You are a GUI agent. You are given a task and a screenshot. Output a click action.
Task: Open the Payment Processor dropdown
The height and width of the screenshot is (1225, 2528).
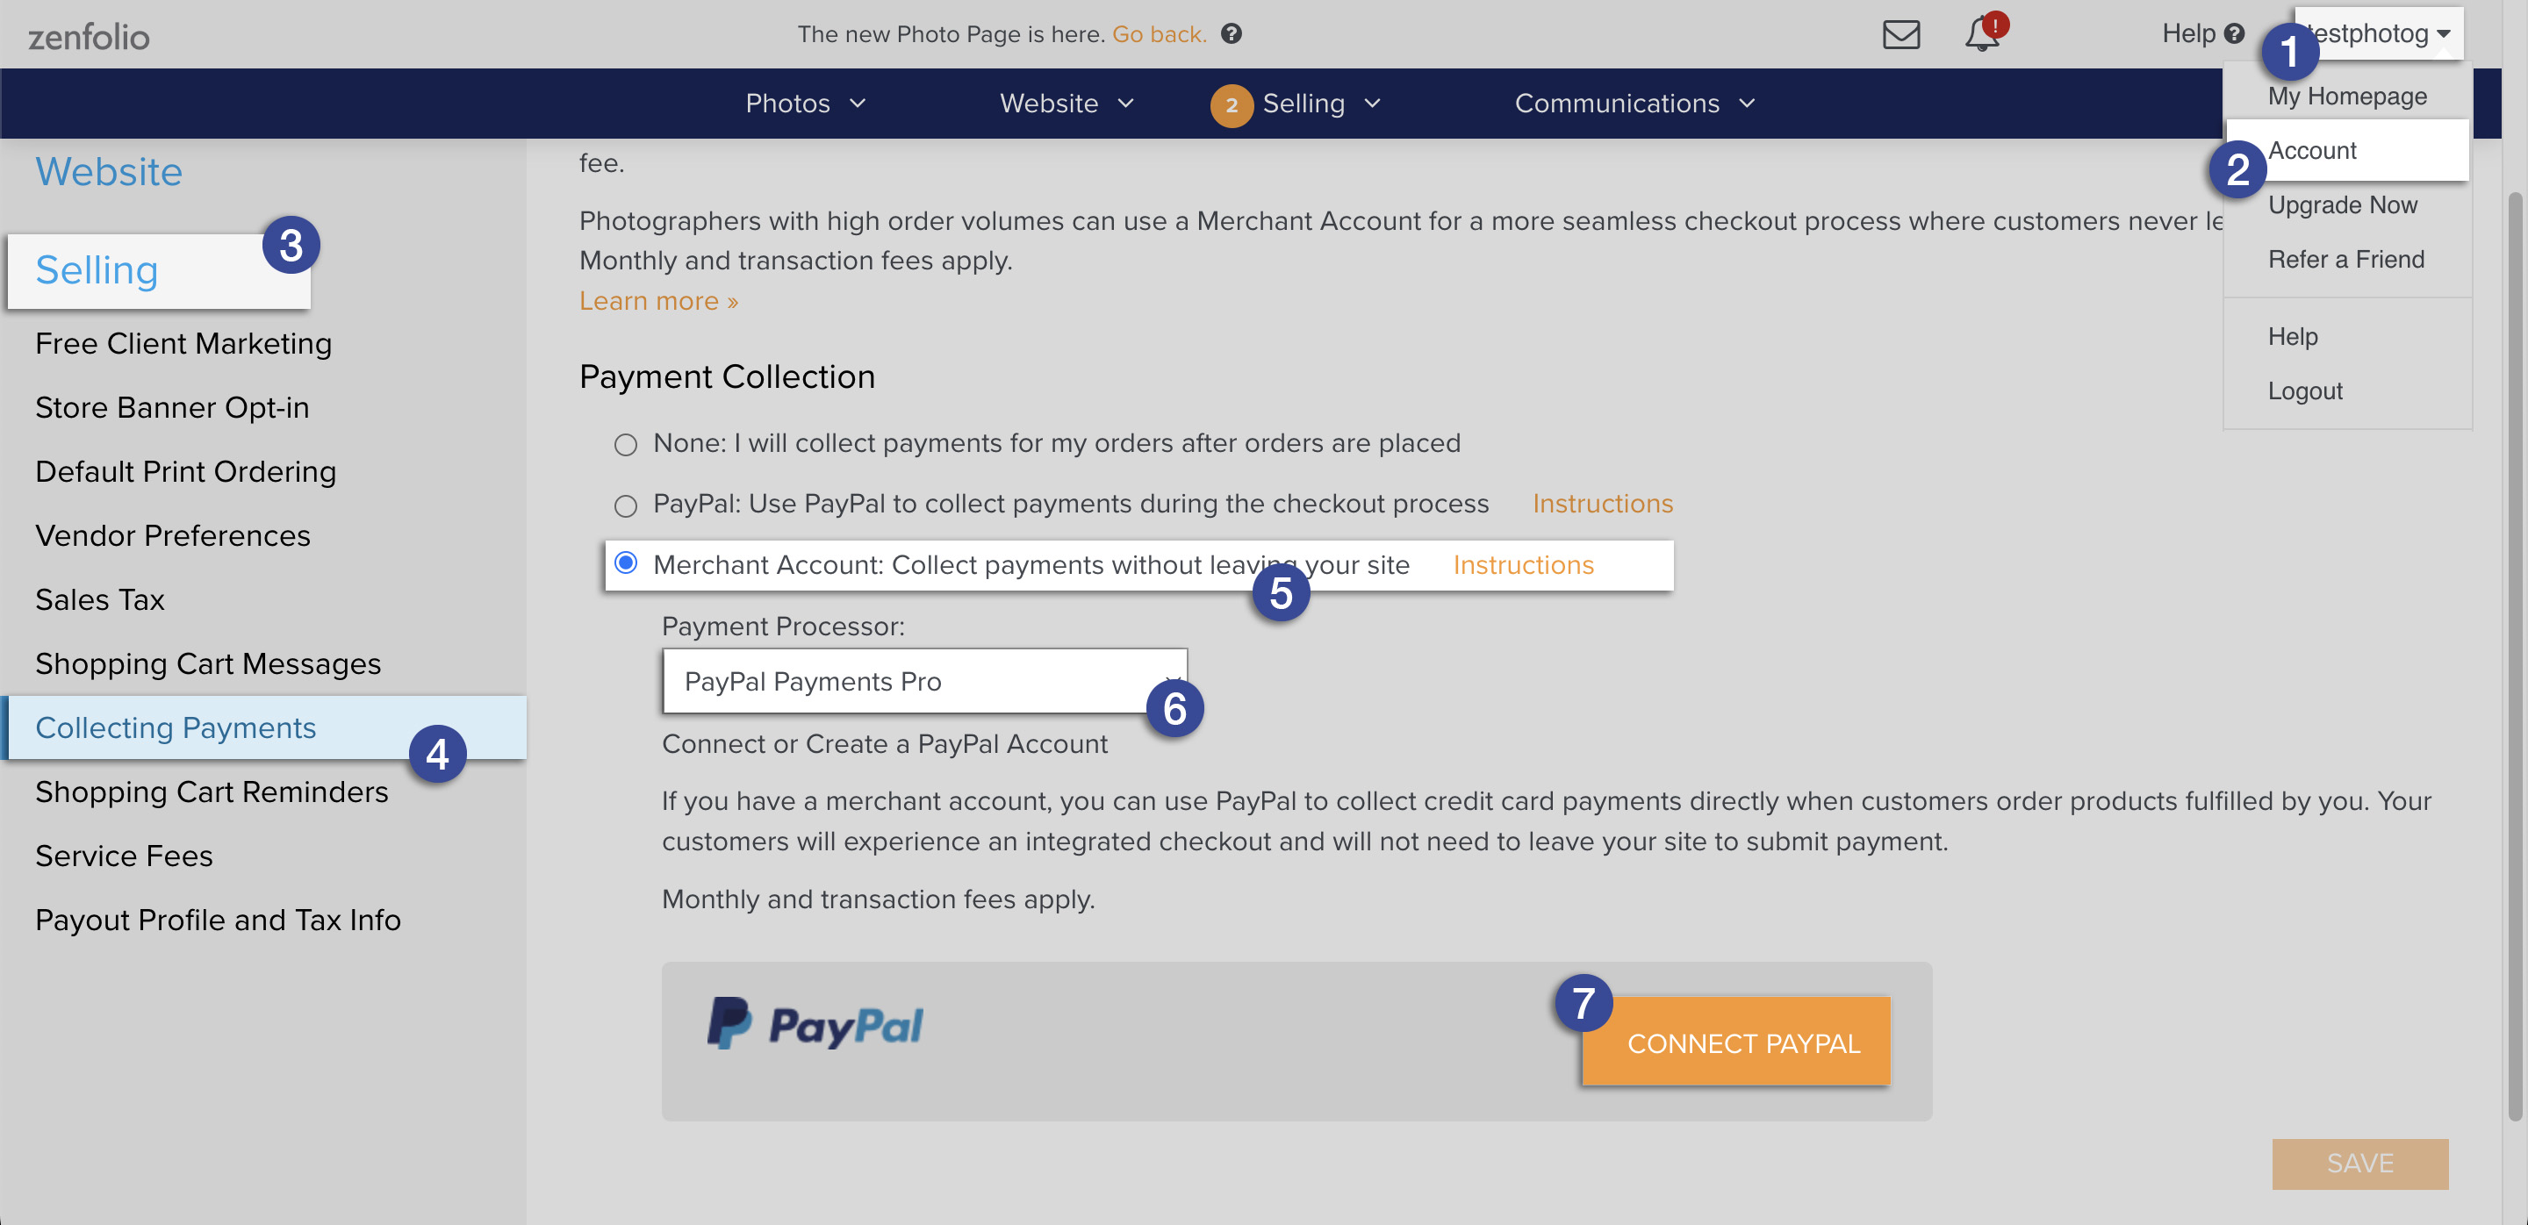[923, 680]
